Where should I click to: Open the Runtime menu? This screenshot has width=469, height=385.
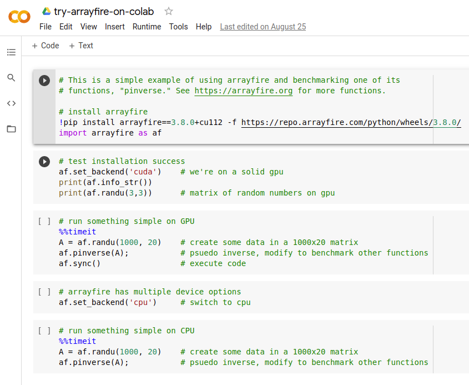[x=147, y=26]
